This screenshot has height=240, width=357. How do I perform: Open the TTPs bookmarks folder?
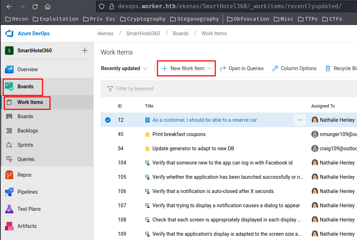(308, 19)
